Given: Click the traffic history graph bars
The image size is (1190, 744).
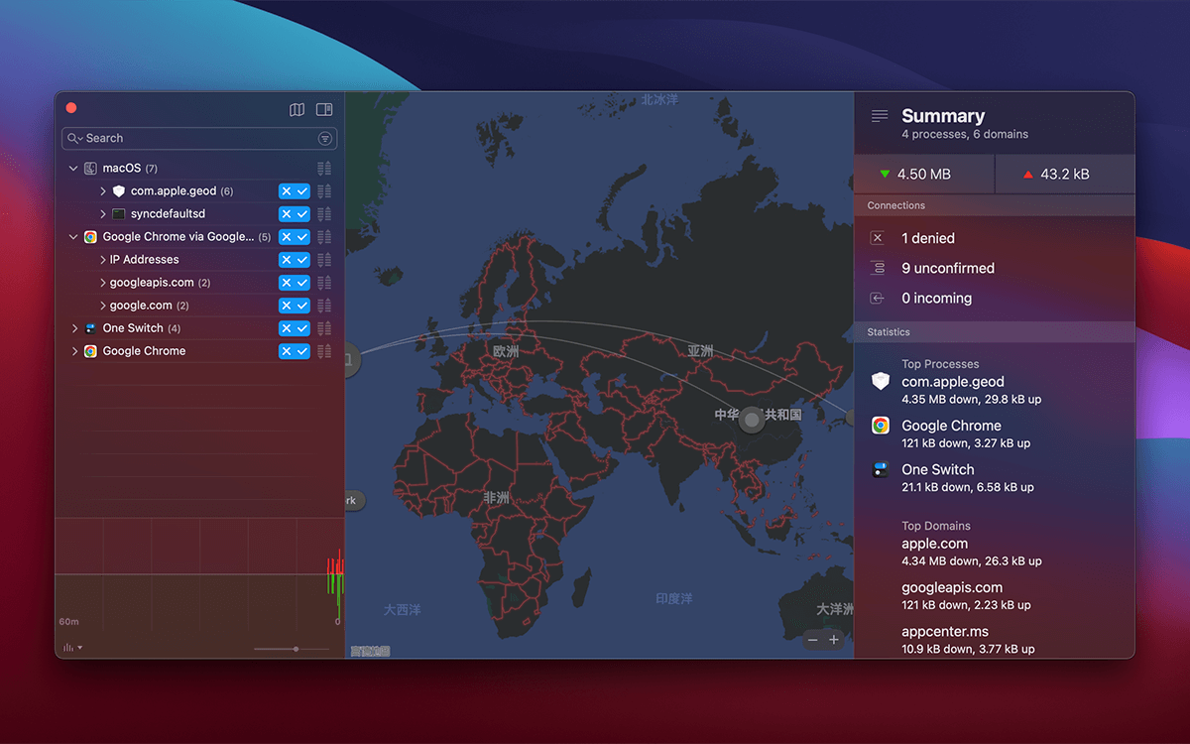Looking at the screenshot, I should [x=335, y=584].
